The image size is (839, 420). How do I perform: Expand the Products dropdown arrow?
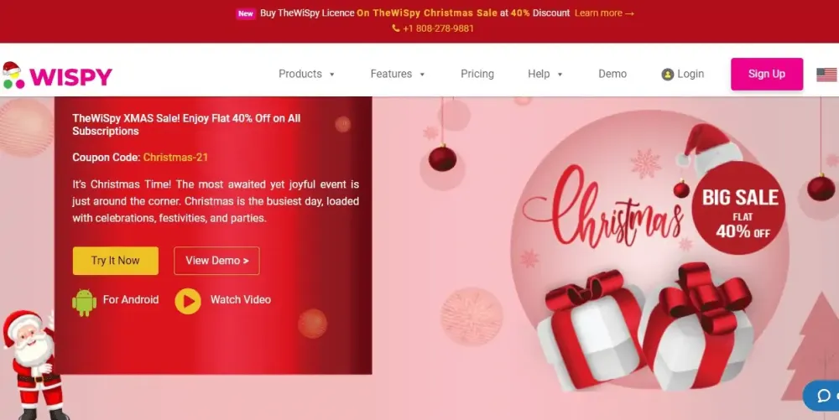pos(331,75)
